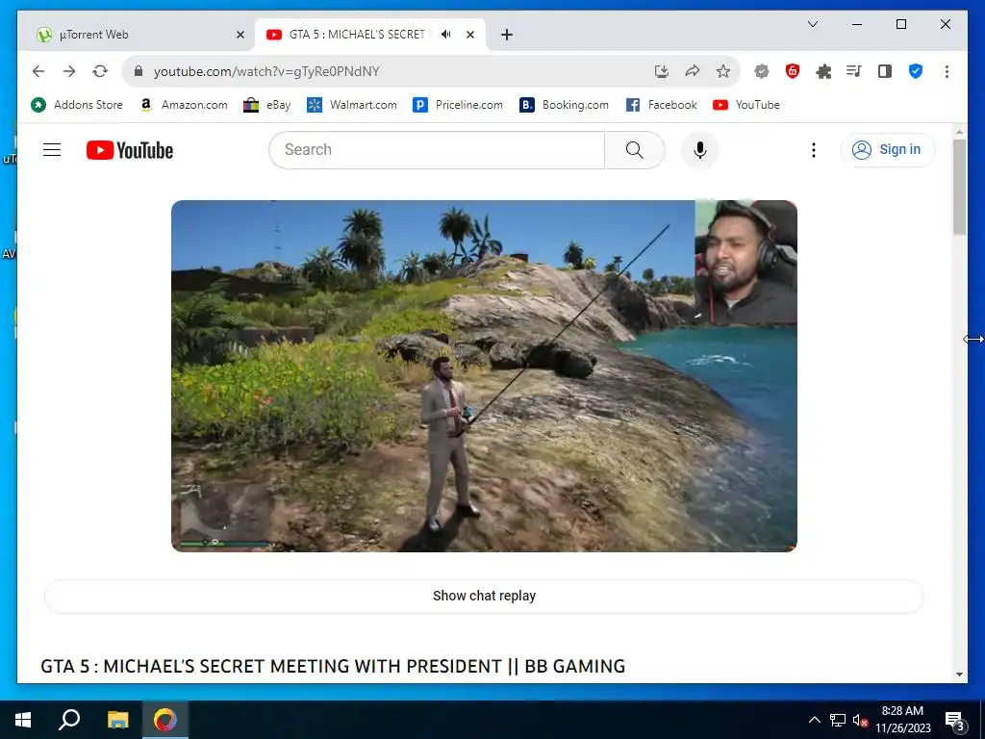Share this page from address bar
Image resolution: width=985 pixels, height=739 pixels.
tap(693, 71)
